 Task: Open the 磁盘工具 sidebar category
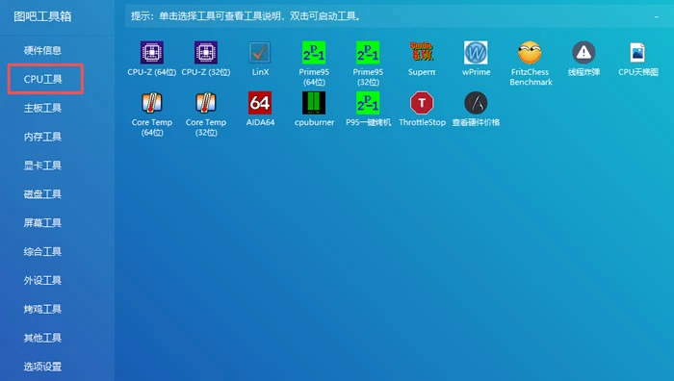[x=42, y=194]
